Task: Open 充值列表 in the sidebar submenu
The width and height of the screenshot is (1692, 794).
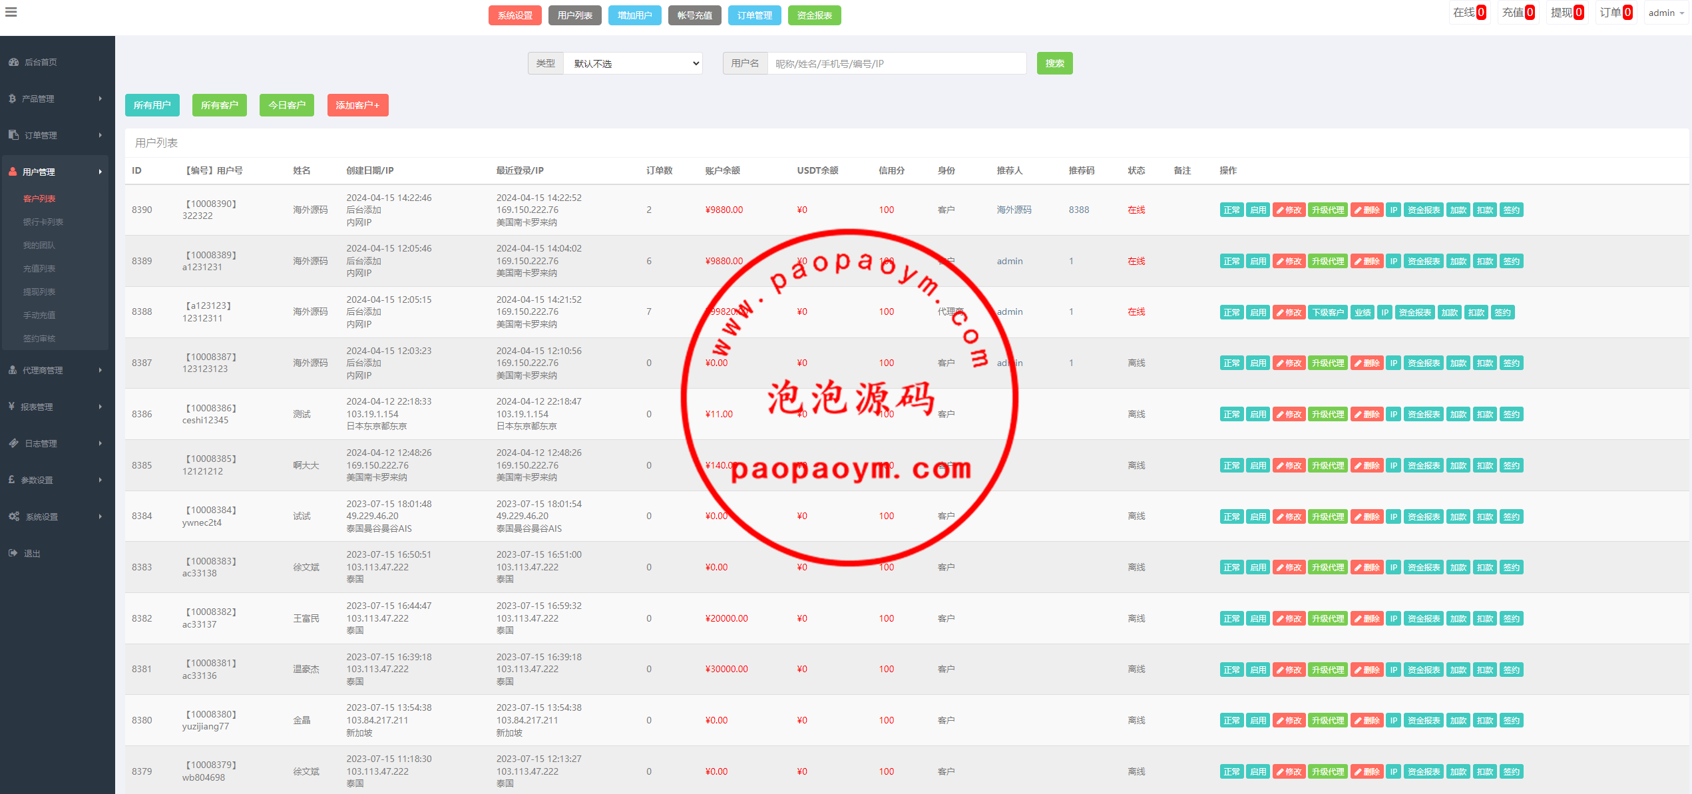Action: coord(39,268)
